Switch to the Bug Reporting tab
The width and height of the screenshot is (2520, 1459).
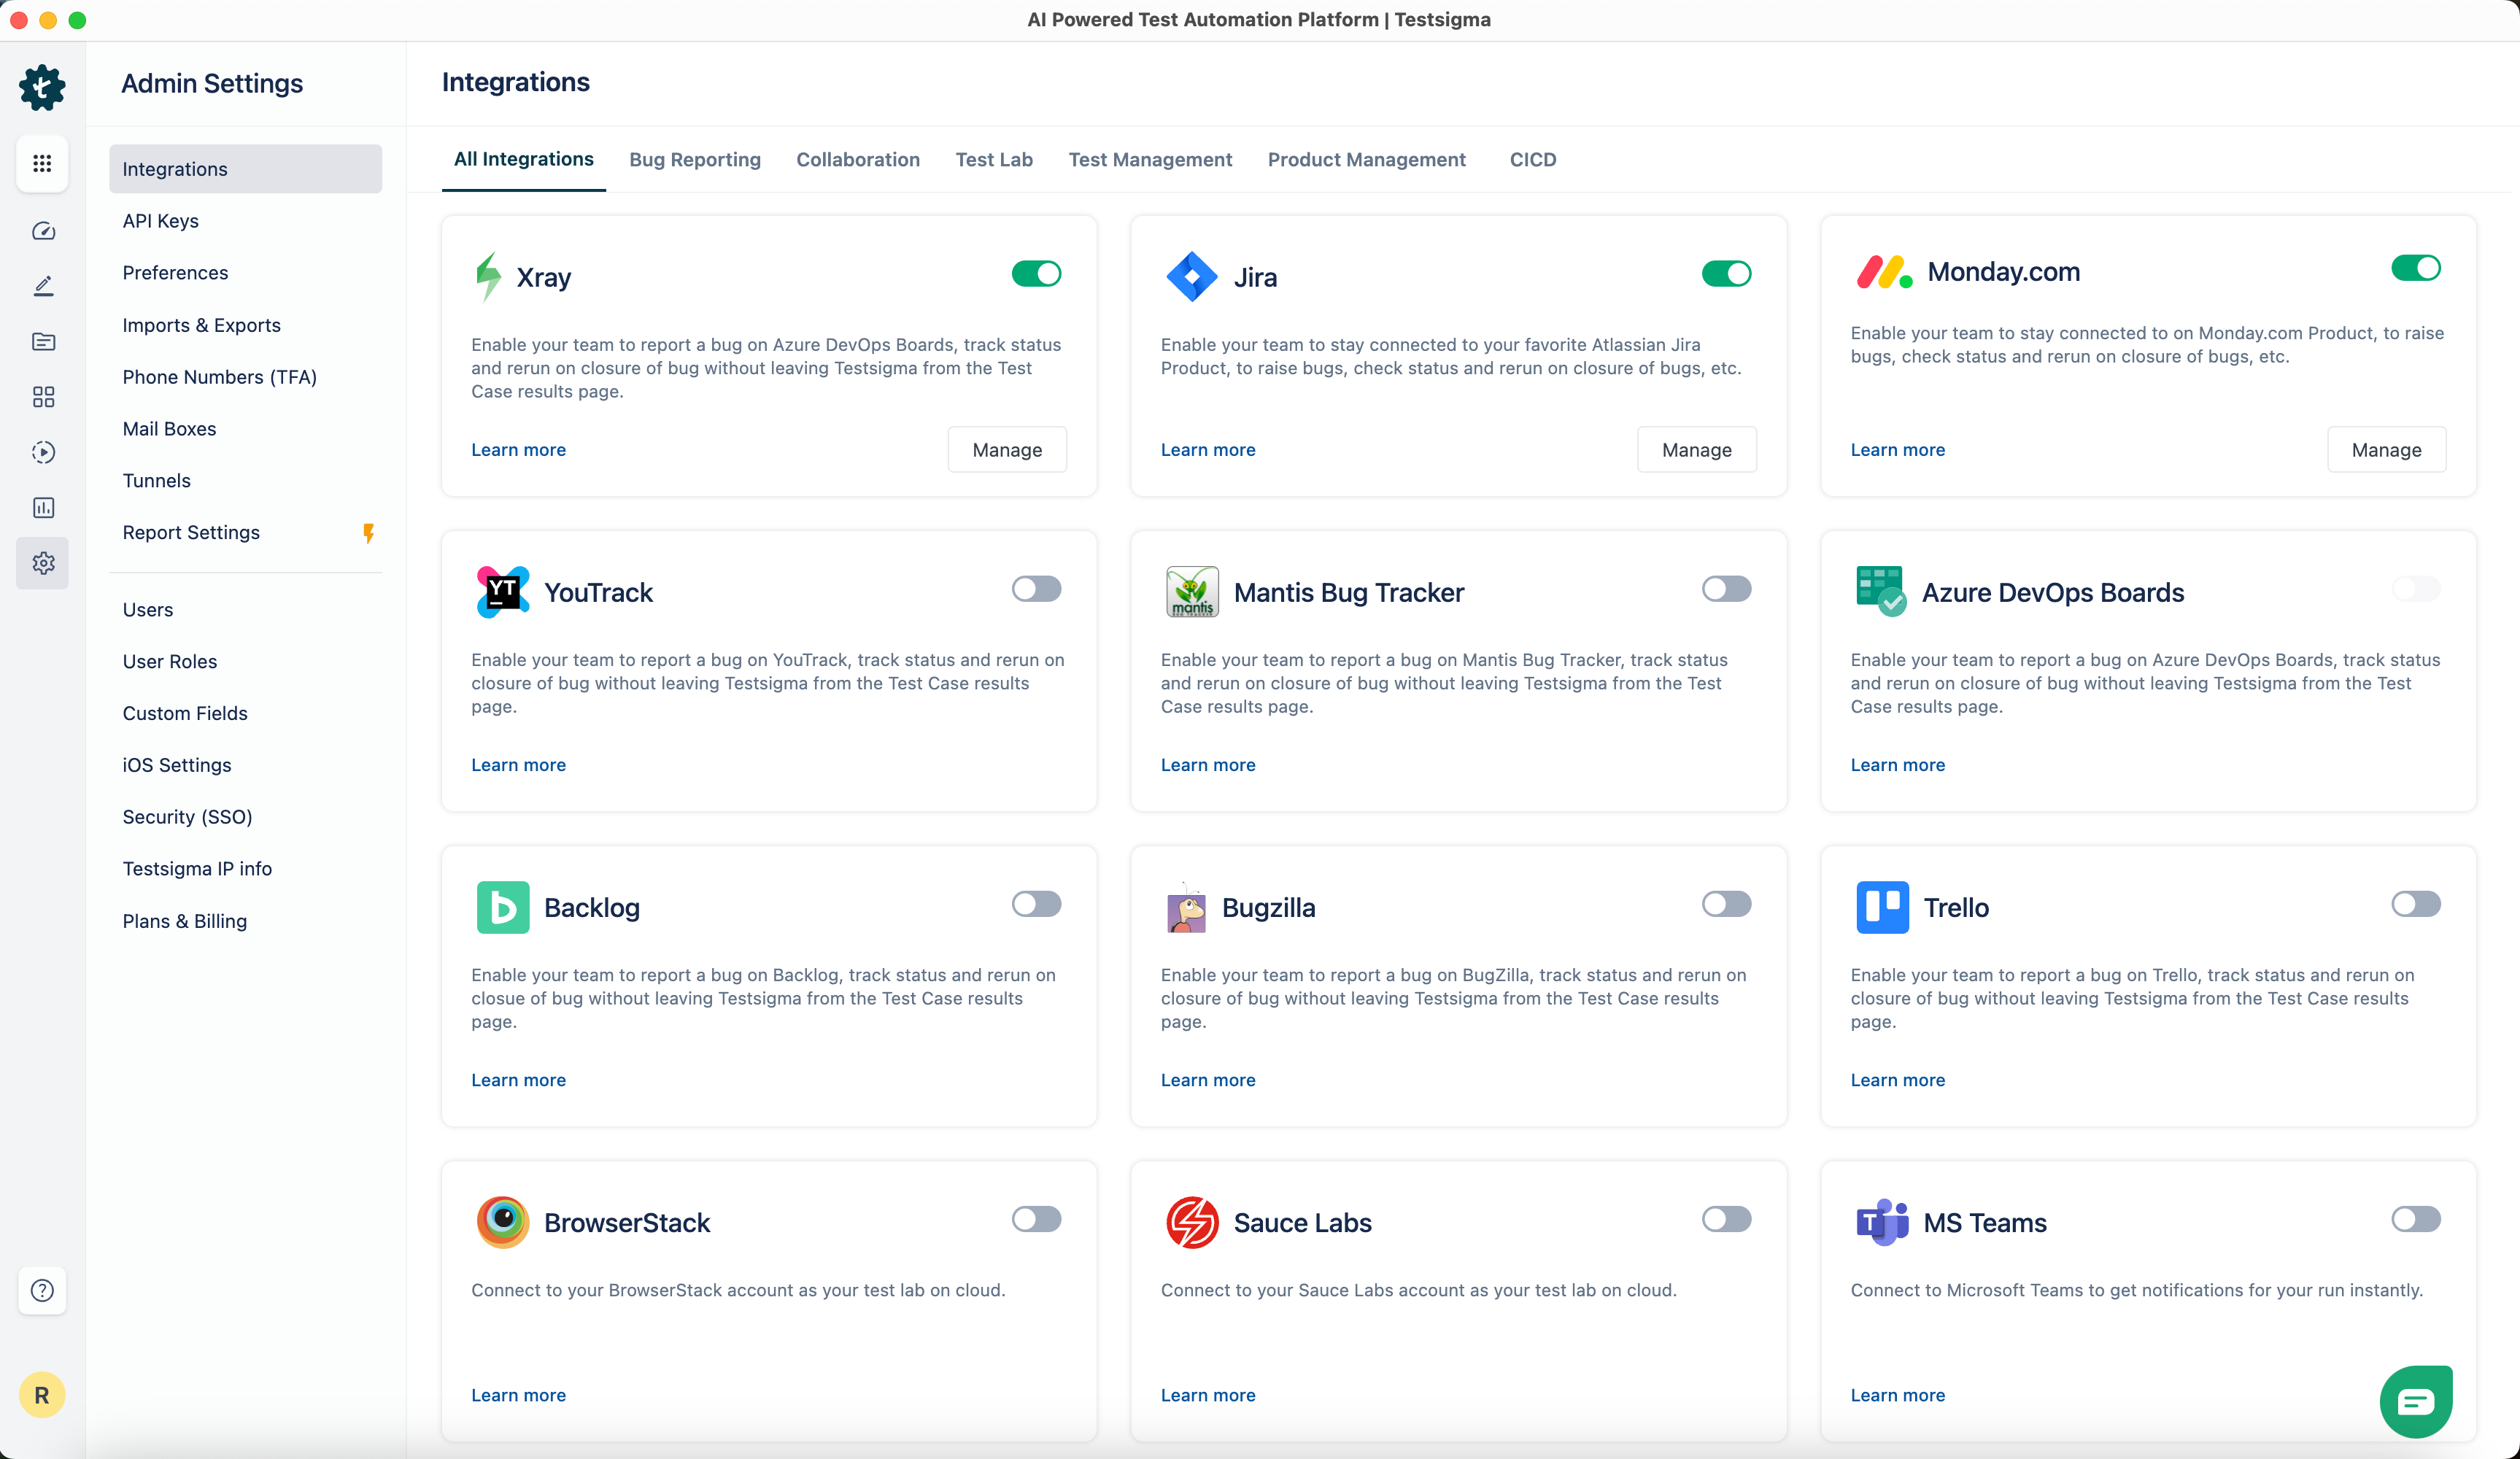694,160
